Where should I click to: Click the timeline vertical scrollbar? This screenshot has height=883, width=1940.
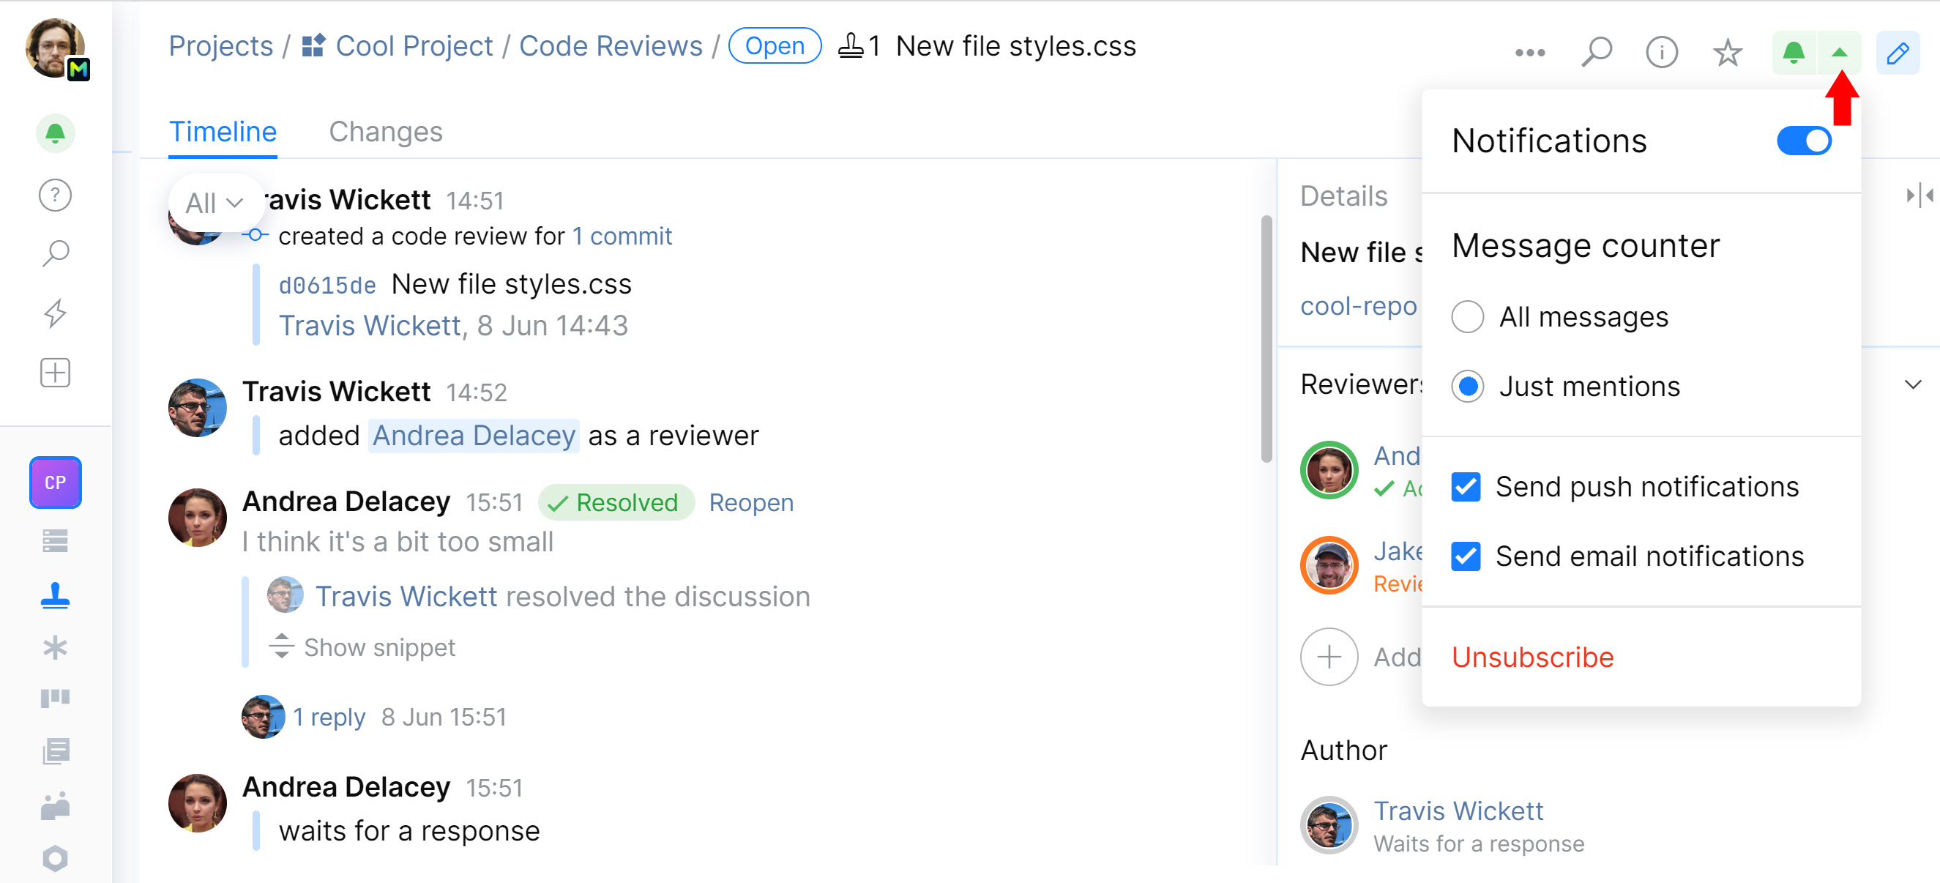pos(1266,339)
